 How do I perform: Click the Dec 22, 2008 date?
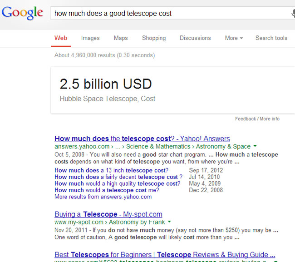[206, 190]
